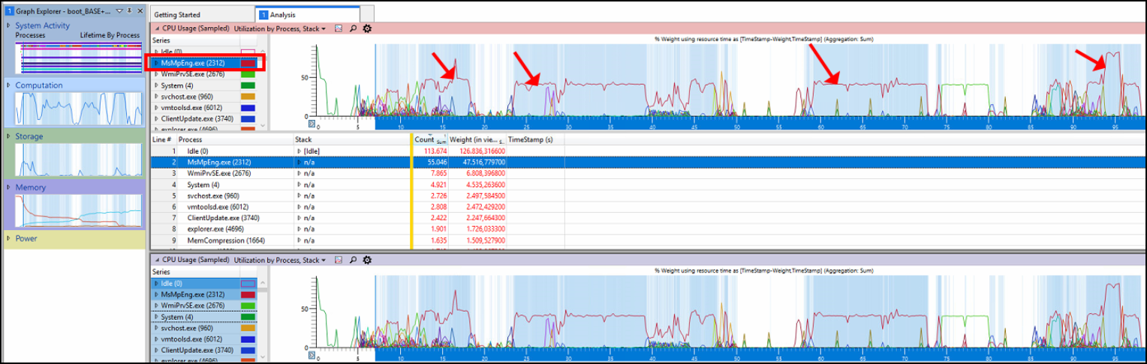Click WmiPrvSE.exe green color swatch in top series
Viewport: 1147px width, 364px height.
(x=248, y=74)
